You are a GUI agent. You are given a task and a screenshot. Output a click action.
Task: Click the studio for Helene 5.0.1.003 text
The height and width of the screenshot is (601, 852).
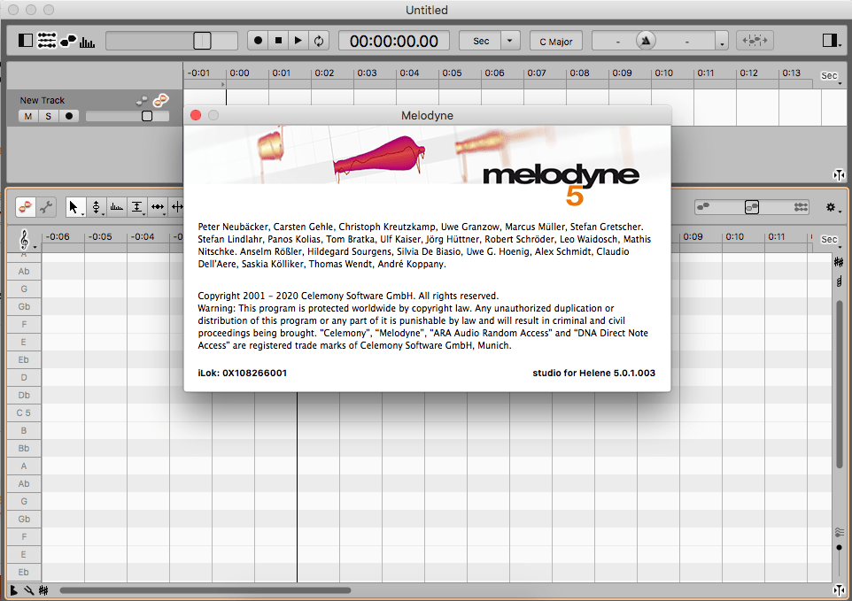[x=594, y=373]
